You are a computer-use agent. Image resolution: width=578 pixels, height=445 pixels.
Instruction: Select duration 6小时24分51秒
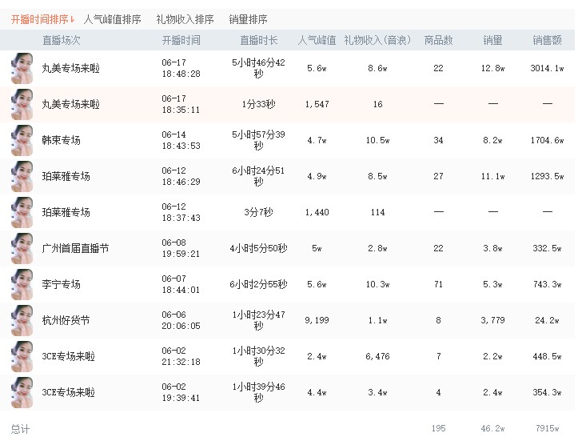(258, 176)
